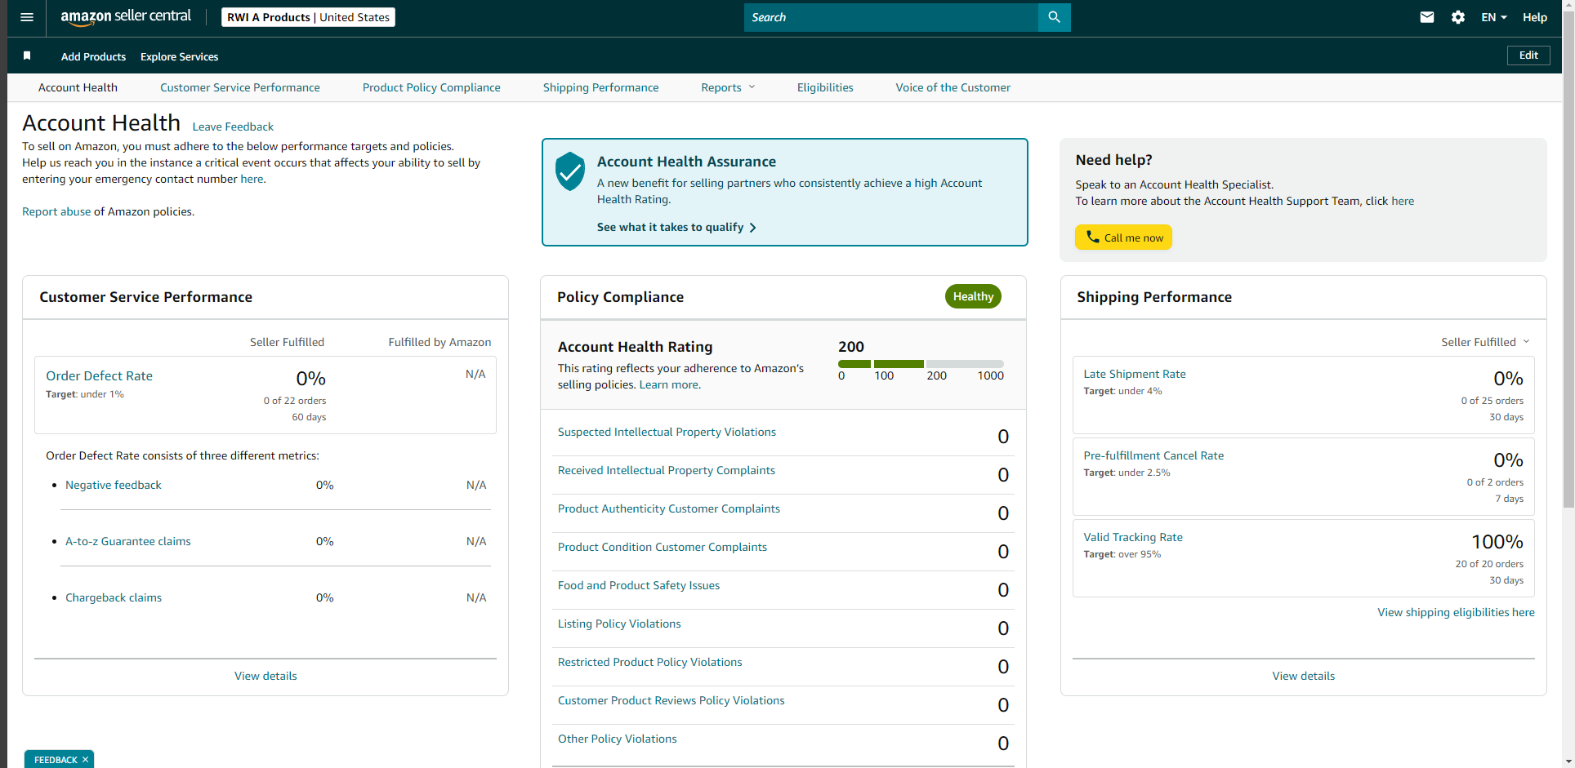Open the Seller Fulfilled dropdown in Shipping Performance
This screenshot has width=1575, height=768.
pyautogui.click(x=1485, y=342)
